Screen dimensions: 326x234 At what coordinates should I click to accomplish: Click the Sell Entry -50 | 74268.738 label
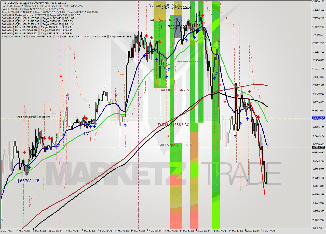168,5
